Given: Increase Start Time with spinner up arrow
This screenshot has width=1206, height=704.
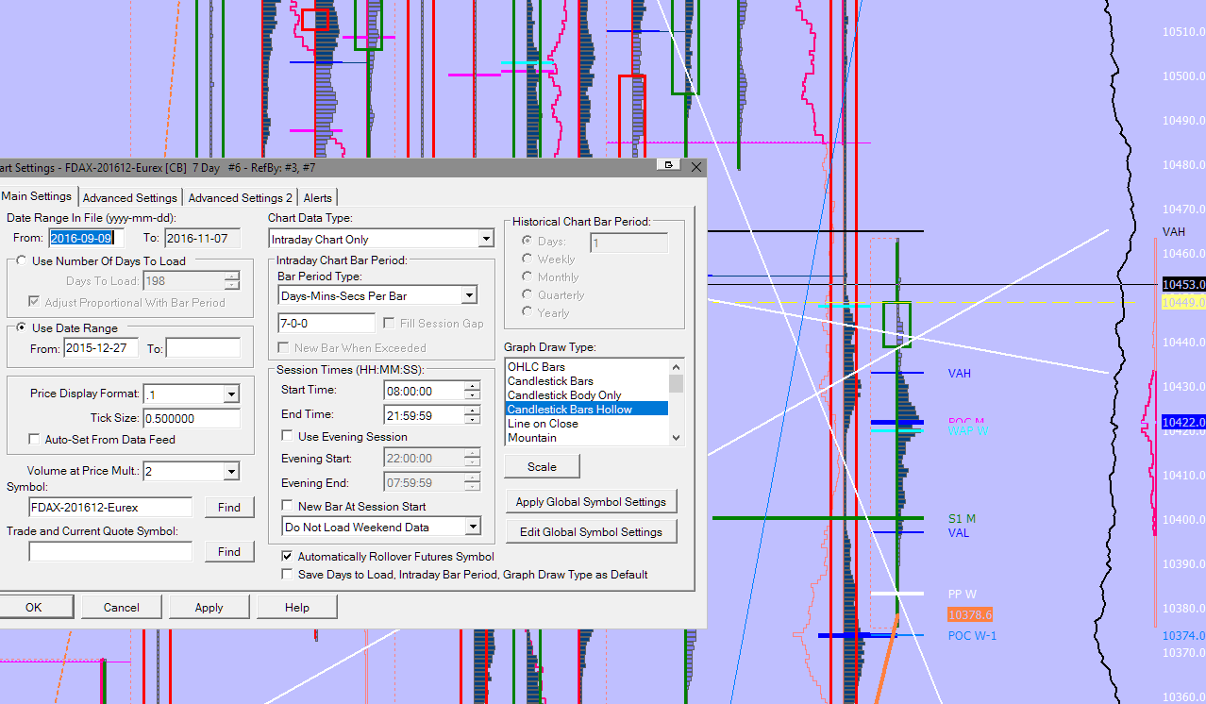Looking at the screenshot, I should (x=472, y=386).
